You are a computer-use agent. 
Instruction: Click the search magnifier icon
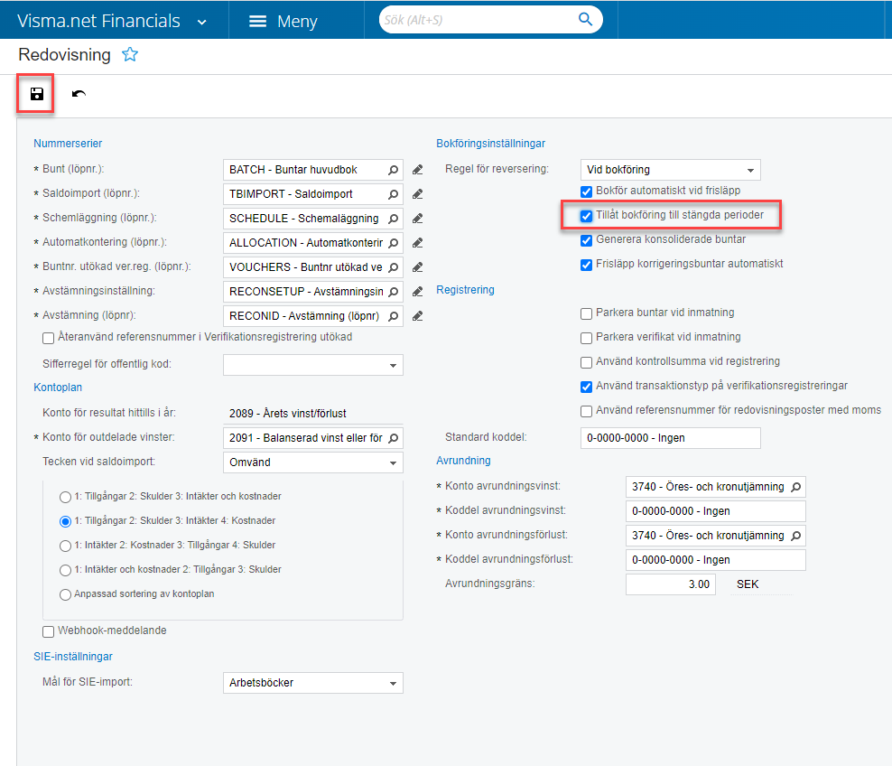click(585, 20)
